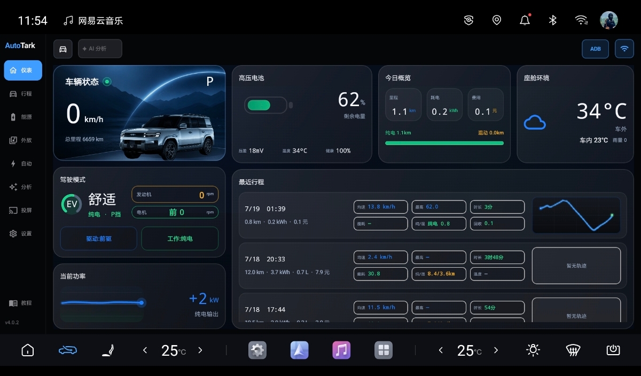
Task: Select the 7/18 17:44 trip entry
Action: tap(433, 308)
